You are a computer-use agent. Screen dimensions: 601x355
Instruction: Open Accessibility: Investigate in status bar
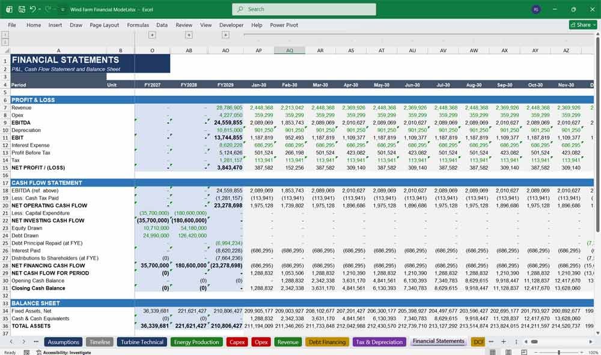point(64,353)
